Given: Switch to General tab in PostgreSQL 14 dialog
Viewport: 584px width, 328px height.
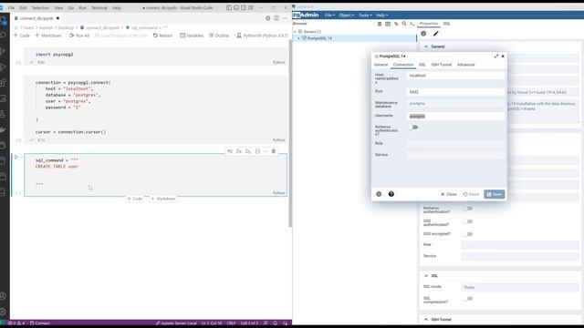Looking at the screenshot, I should (381, 65).
